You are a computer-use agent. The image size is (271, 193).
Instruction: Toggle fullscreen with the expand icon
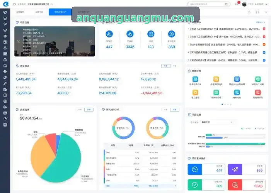[257, 12]
